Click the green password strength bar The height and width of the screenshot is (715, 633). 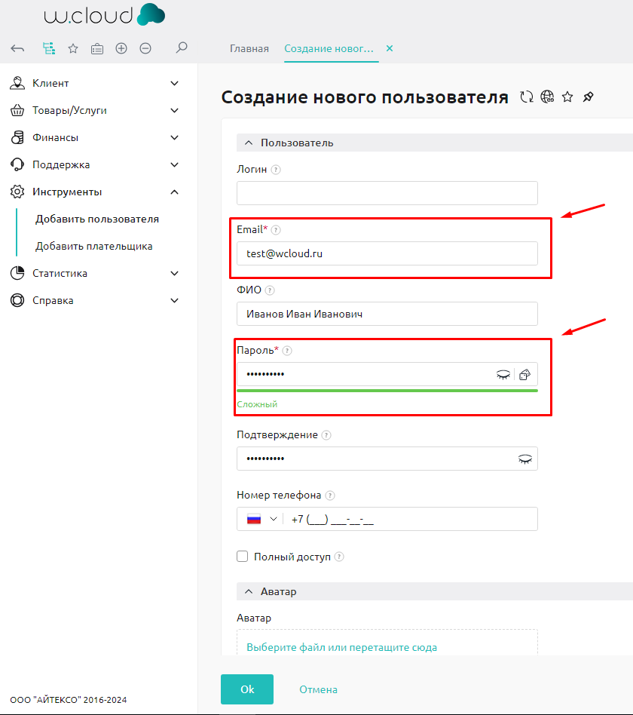tap(387, 390)
